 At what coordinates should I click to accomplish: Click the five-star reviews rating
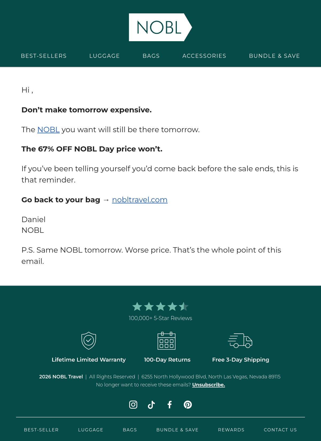tap(160, 306)
